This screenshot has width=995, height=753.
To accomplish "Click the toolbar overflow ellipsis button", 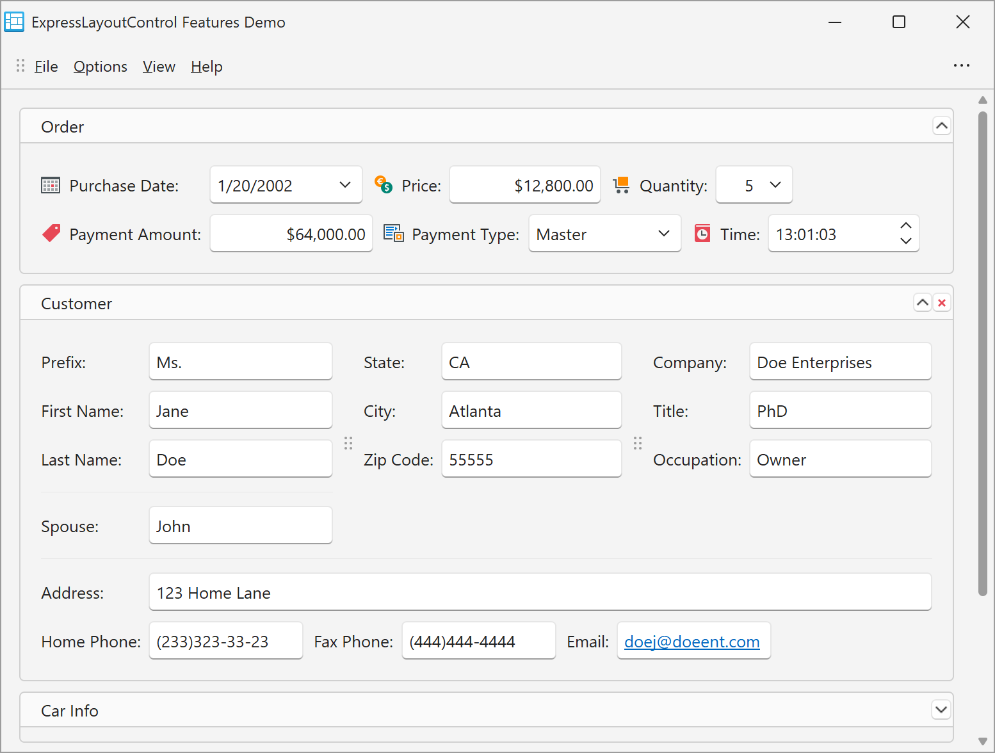I will (961, 66).
